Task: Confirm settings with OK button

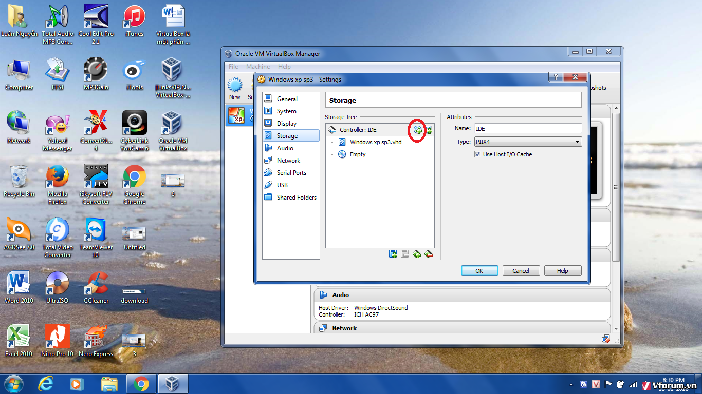Action: [479, 271]
